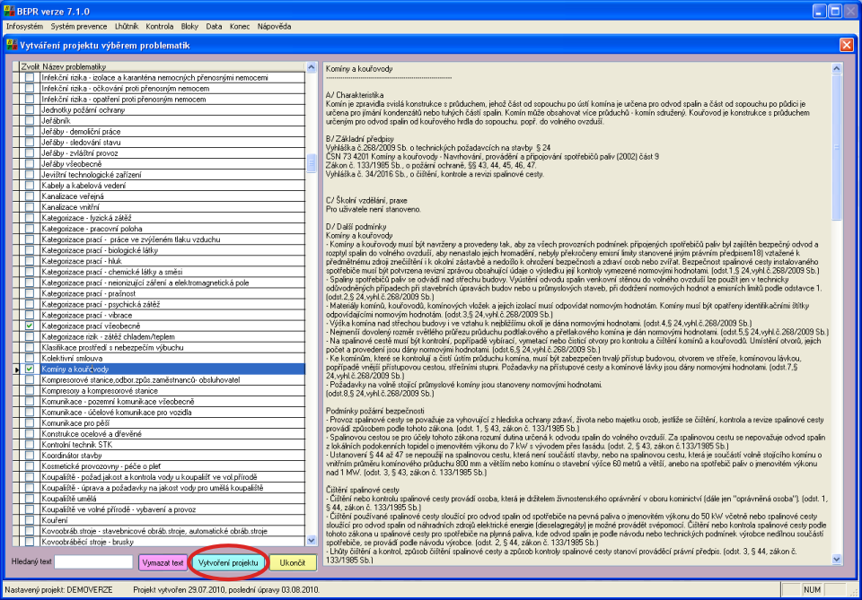Click the Vytvoření projektu button

(228, 562)
